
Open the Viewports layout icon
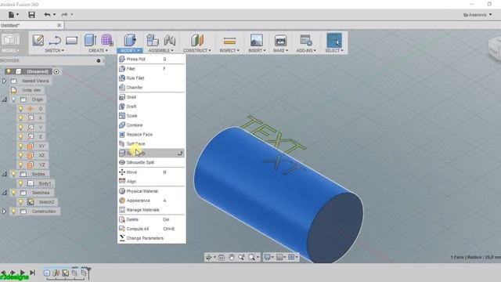pos(291,258)
